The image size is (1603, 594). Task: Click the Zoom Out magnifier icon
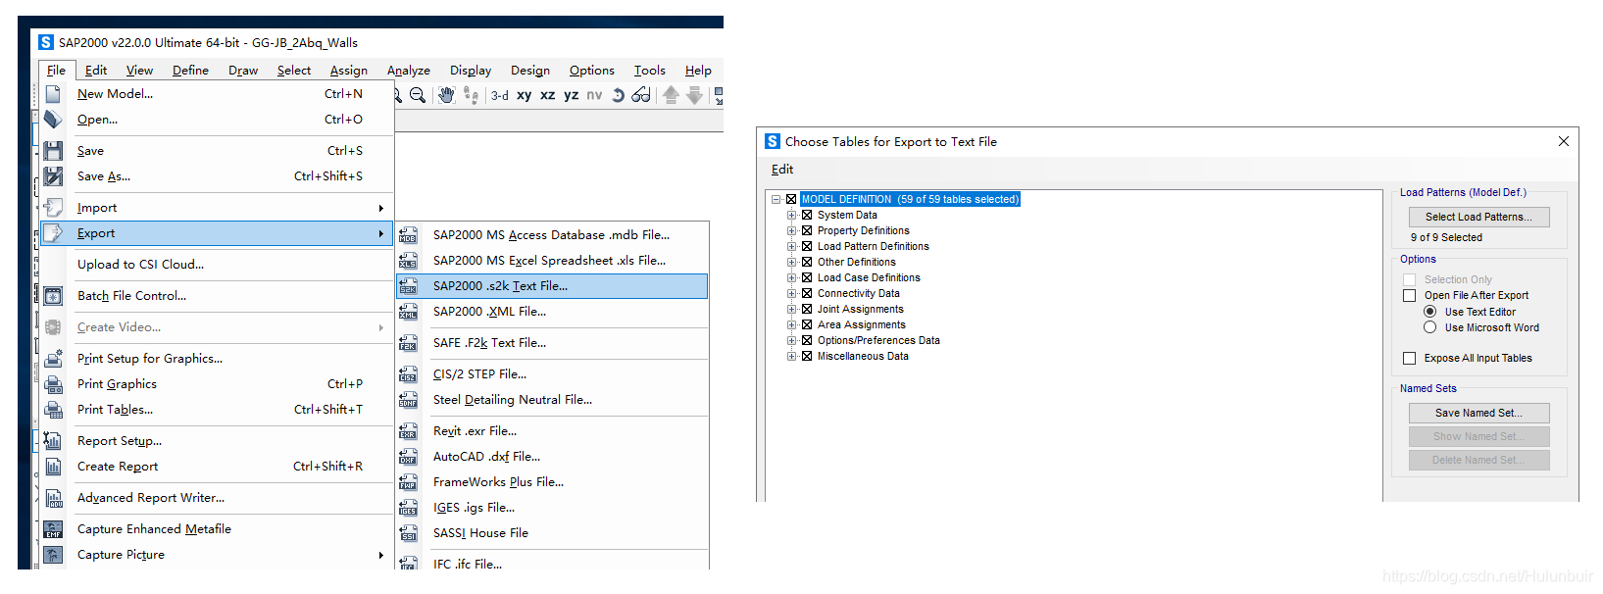[418, 95]
